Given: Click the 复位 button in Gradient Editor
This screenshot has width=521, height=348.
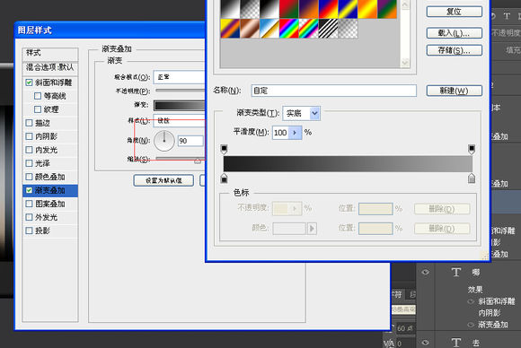Looking at the screenshot, I should click(x=455, y=12).
